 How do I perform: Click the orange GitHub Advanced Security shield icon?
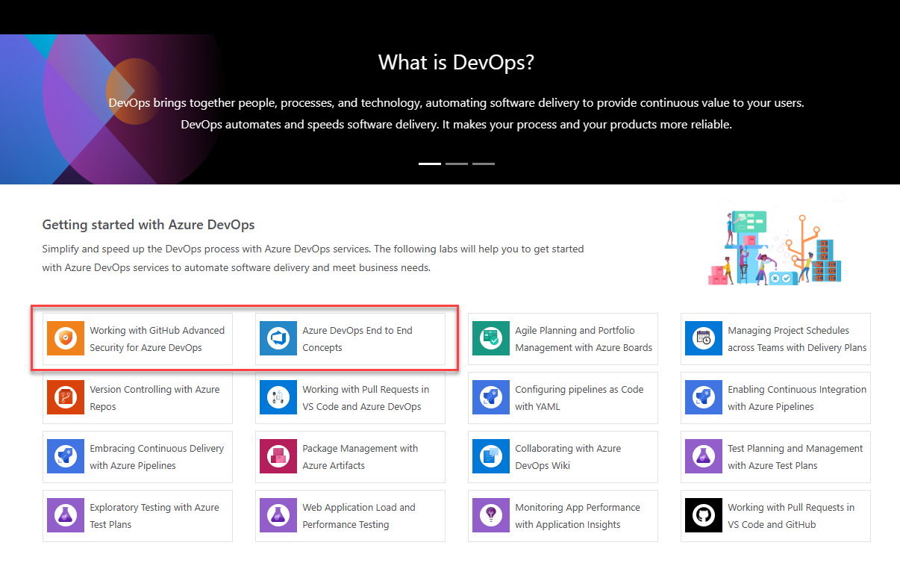click(66, 339)
